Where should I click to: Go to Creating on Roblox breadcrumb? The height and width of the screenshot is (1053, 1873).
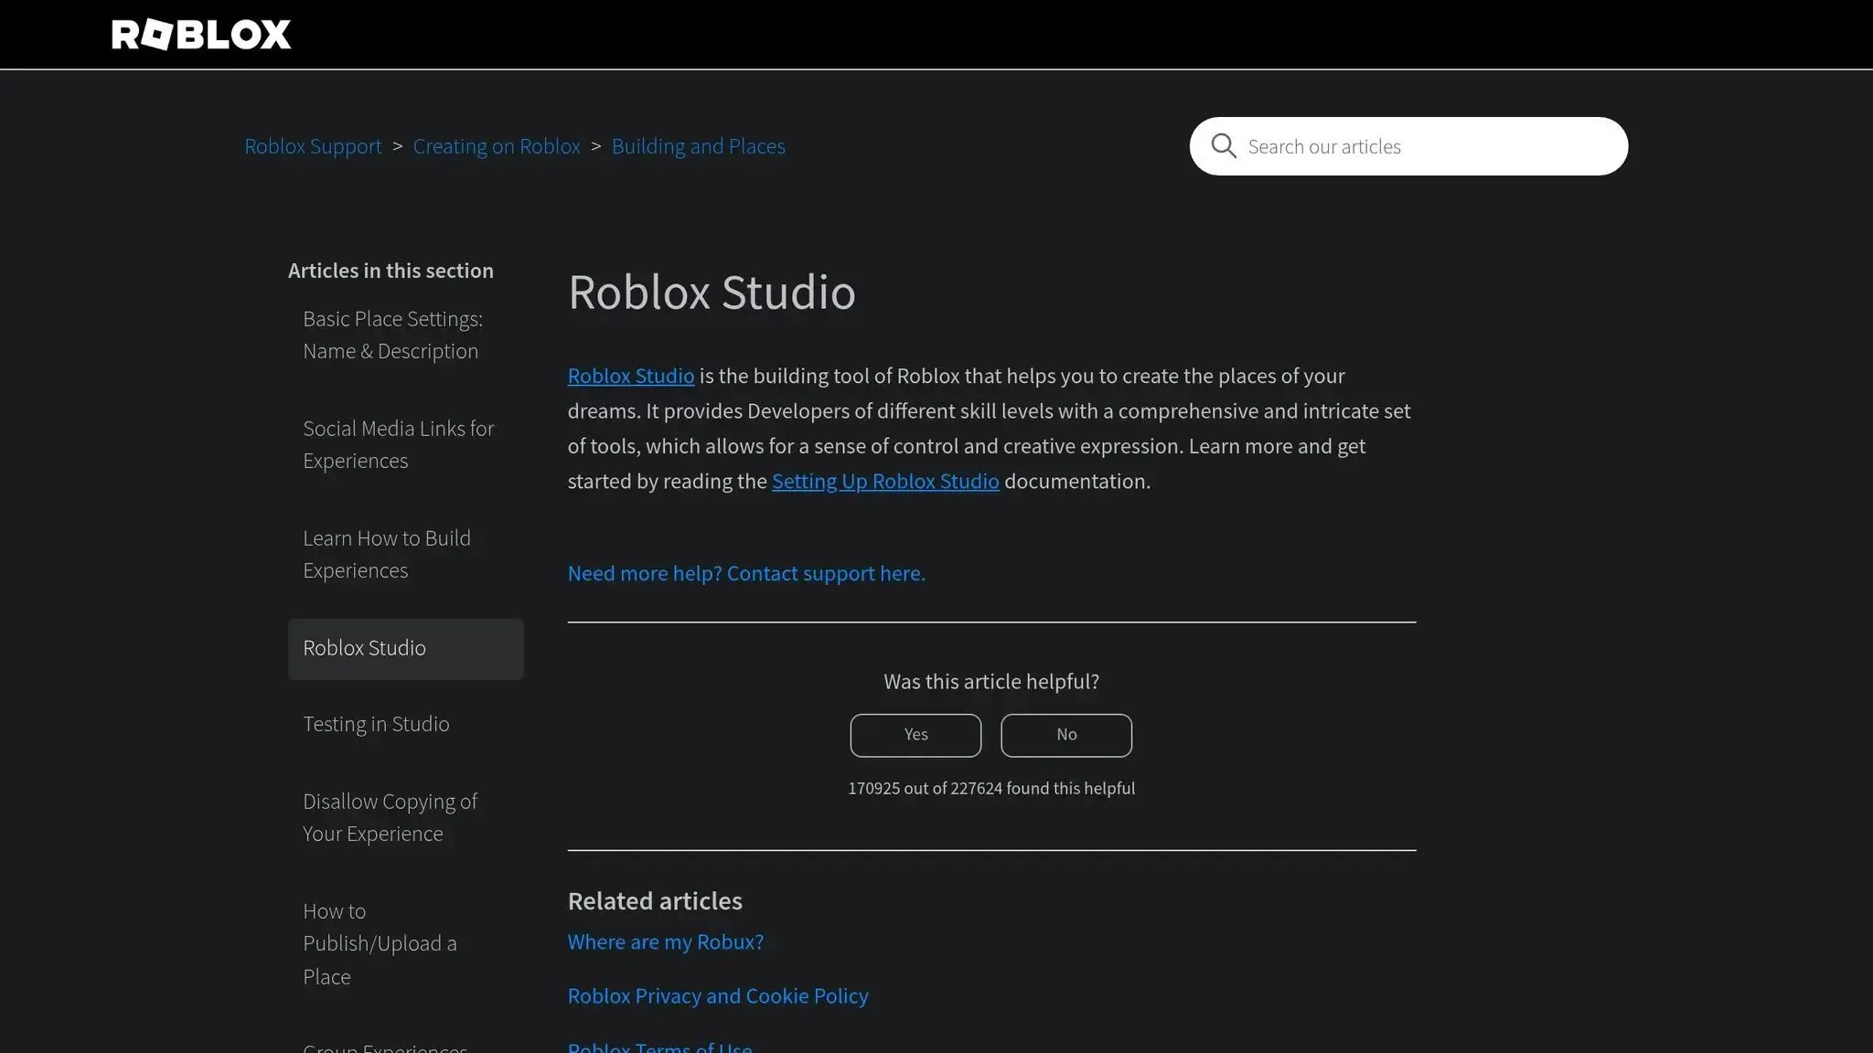[497, 146]
